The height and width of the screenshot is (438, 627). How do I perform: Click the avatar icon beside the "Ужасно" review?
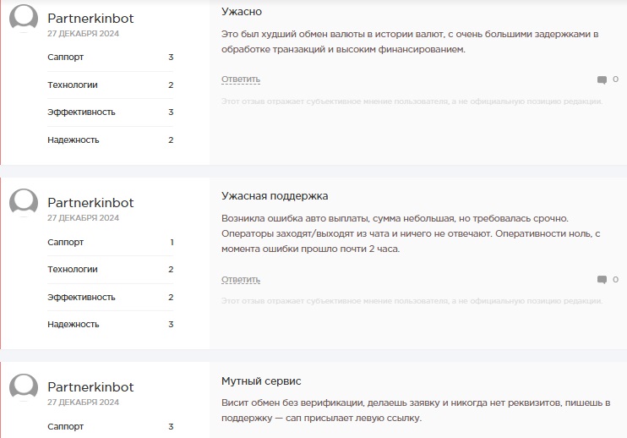[24, 19]
